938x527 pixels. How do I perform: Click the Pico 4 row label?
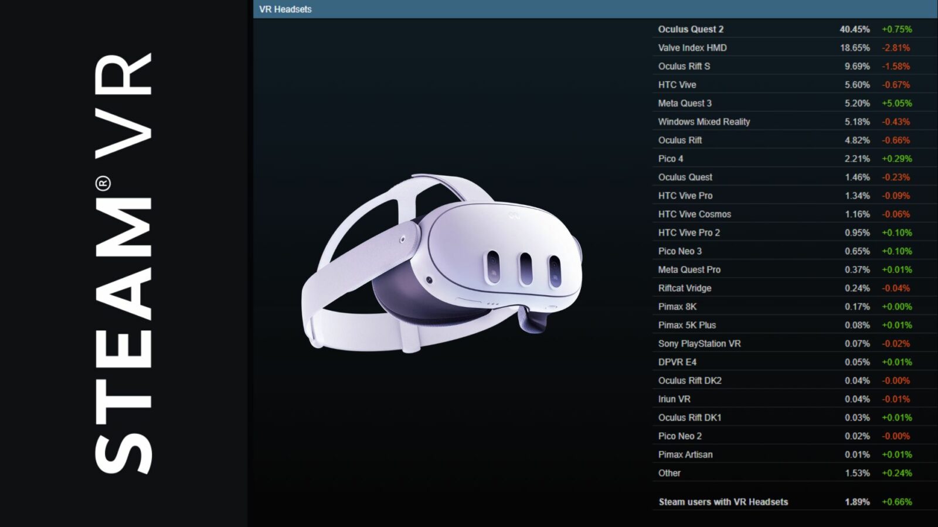(671, 159)
